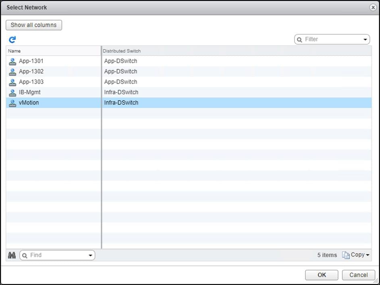The width and height of the screenshot is (380, 285).
Task: Close the Select Network dialog
Action: 373,7
